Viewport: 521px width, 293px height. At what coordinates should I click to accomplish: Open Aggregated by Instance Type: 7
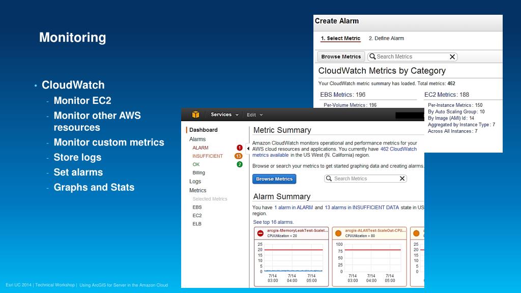coord(461,125)
